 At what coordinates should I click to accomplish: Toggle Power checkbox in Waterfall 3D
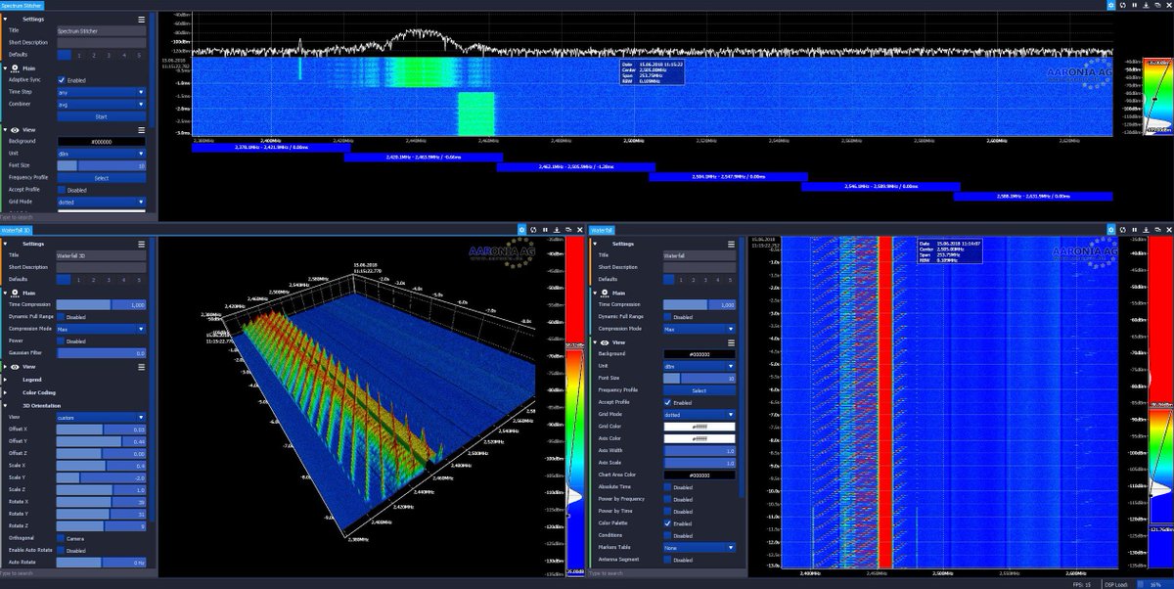pyautogui.click(x=62, y=341)
